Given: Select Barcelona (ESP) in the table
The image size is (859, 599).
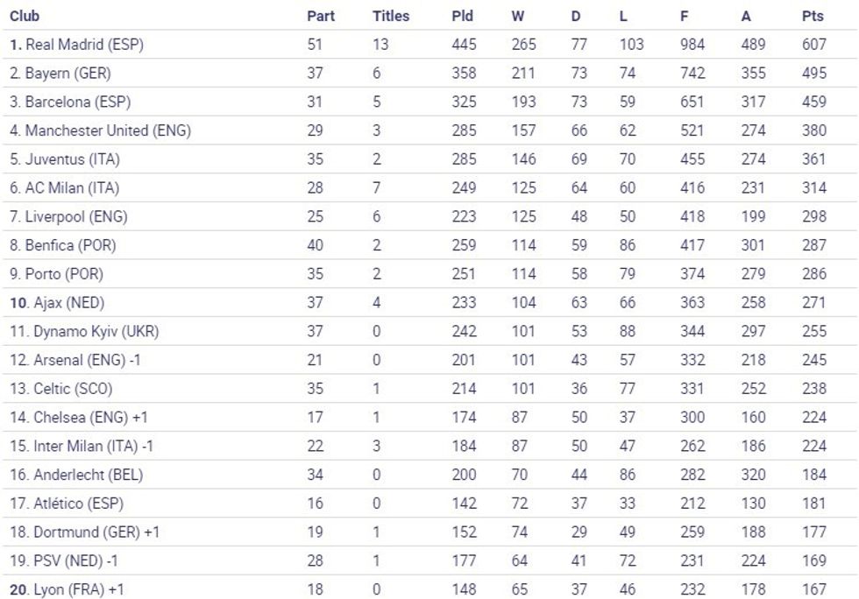Looking at the screenshot, I should pos(77,102).
